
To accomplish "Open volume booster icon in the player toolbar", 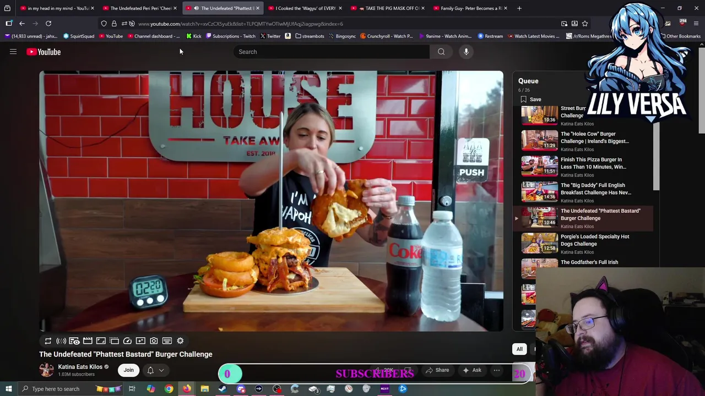I will pyautogui.click(x=61, y=341).
